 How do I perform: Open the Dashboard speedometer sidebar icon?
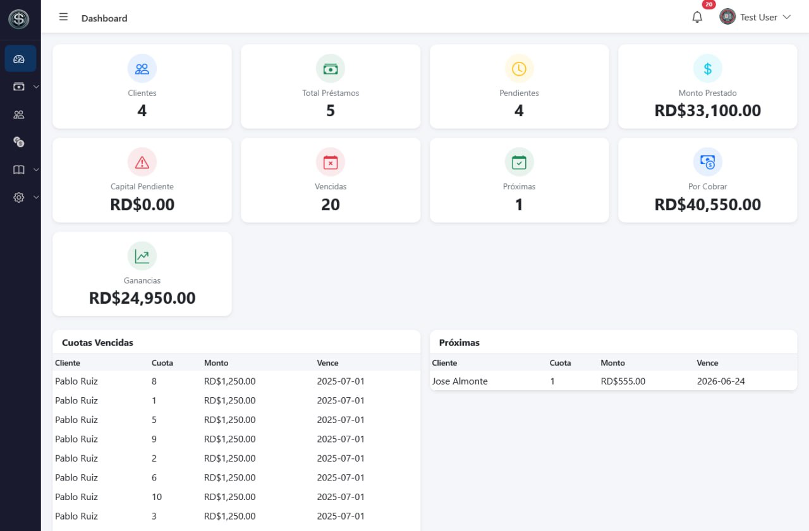pos(19,59)
